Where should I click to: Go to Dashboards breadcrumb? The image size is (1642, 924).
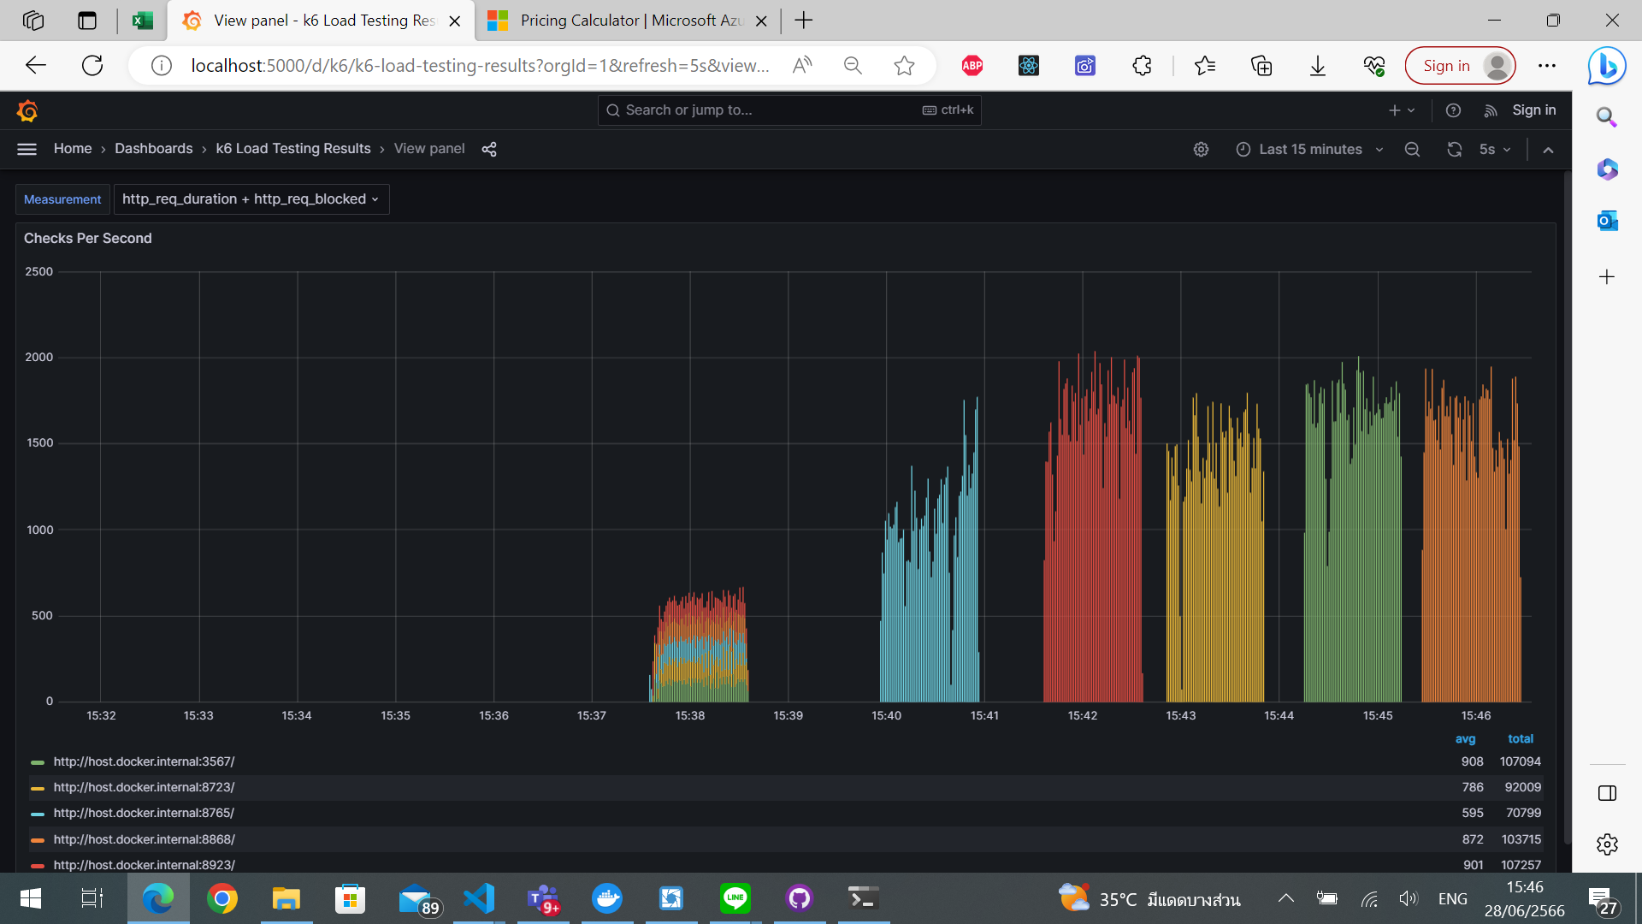pos(154,149)
